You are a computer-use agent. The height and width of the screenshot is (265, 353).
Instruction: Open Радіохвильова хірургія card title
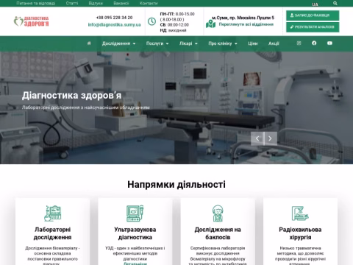click(300, 233)
